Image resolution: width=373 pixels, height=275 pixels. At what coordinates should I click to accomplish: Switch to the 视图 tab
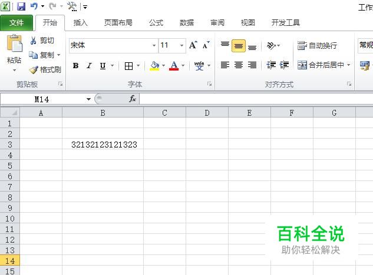(248, 23)
